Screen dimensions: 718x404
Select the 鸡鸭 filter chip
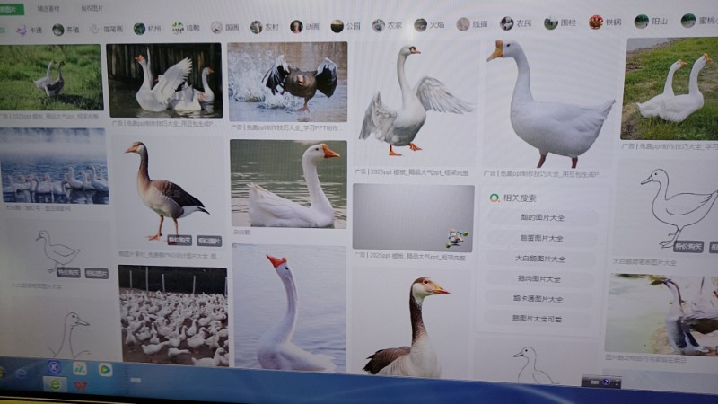[186, 28]
